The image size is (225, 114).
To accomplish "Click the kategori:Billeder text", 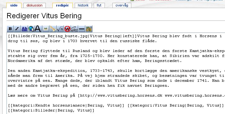I will [x=34, y=110].
